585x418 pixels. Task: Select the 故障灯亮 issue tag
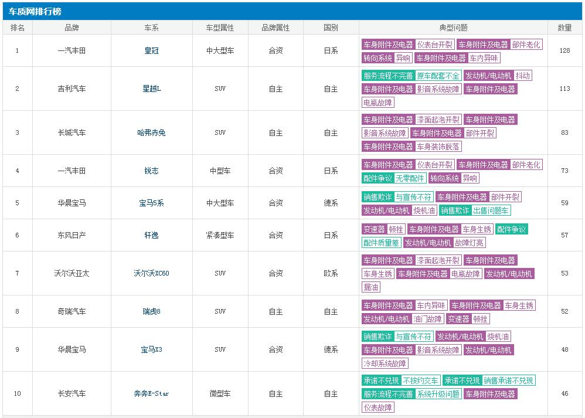(x=470, y=243)
